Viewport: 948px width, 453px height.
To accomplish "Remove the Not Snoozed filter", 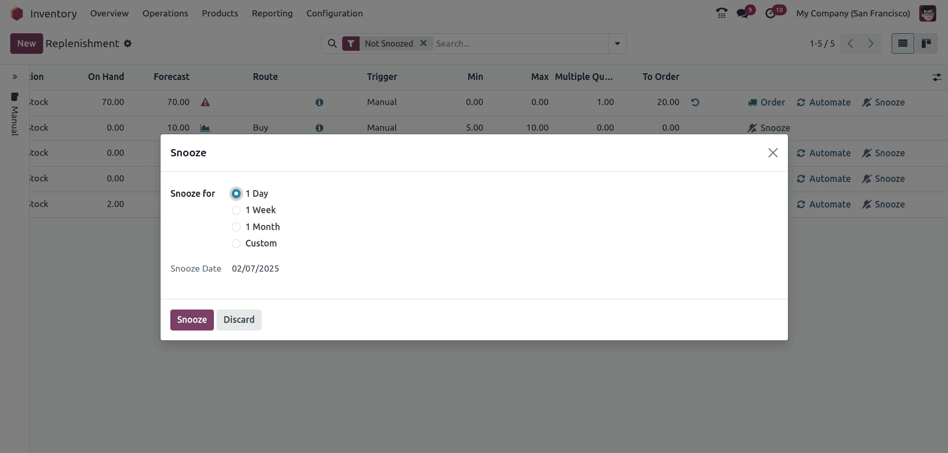I will click(x=424, y=43).
